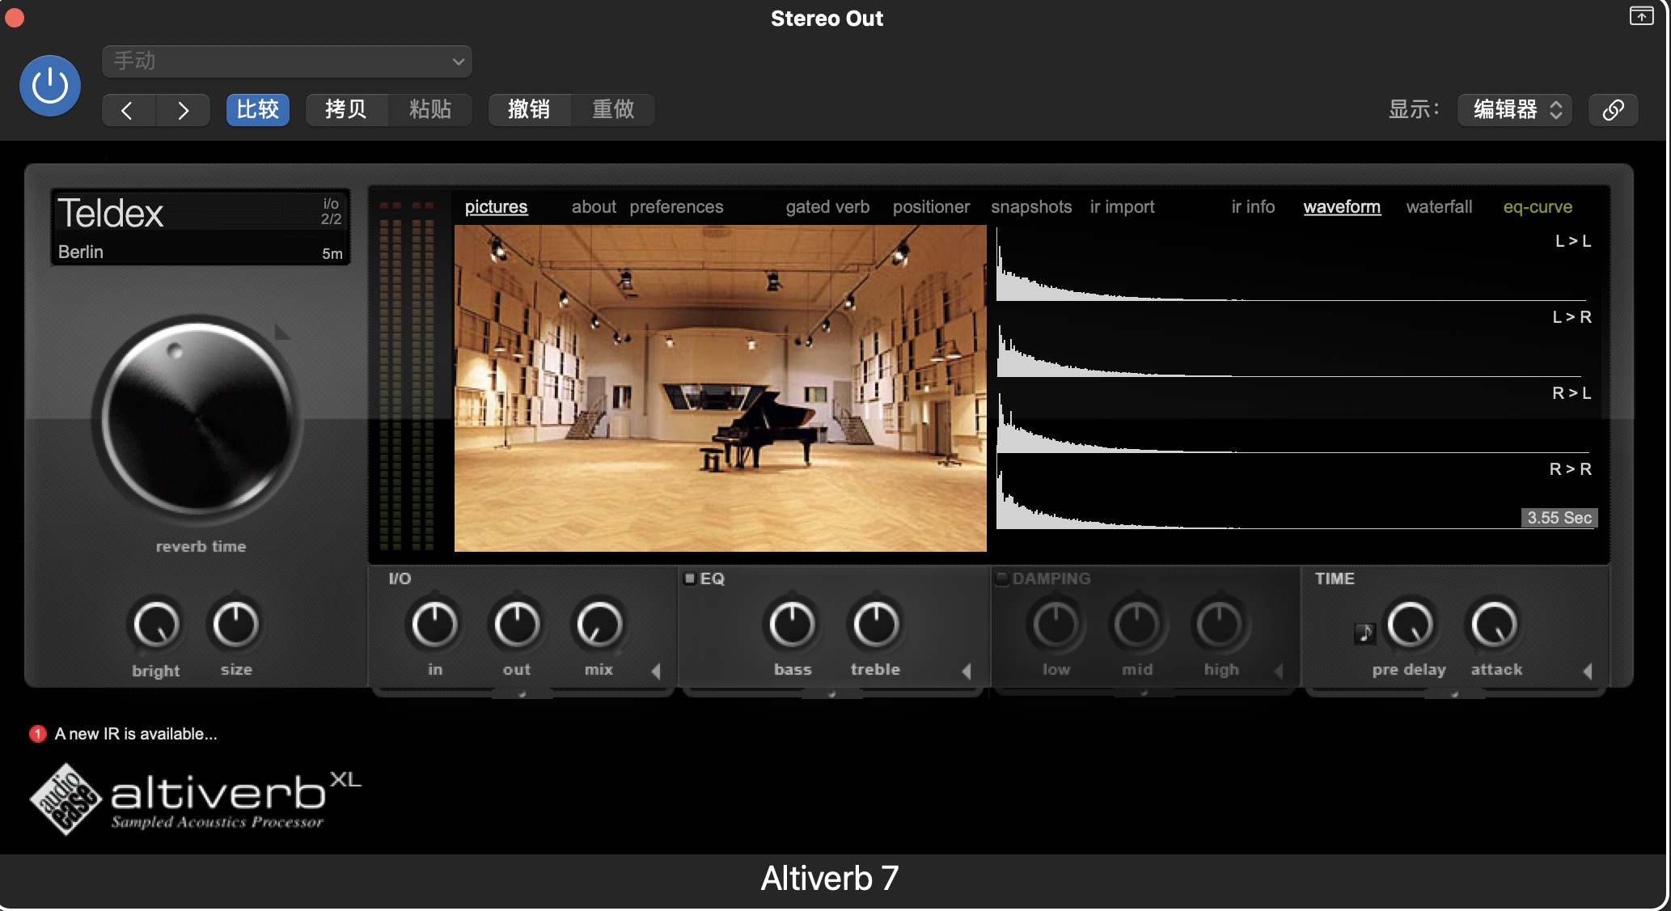Click the out level knob
Image resolution: width=1671 pixels, height=911 pixels.
point(517,625)
